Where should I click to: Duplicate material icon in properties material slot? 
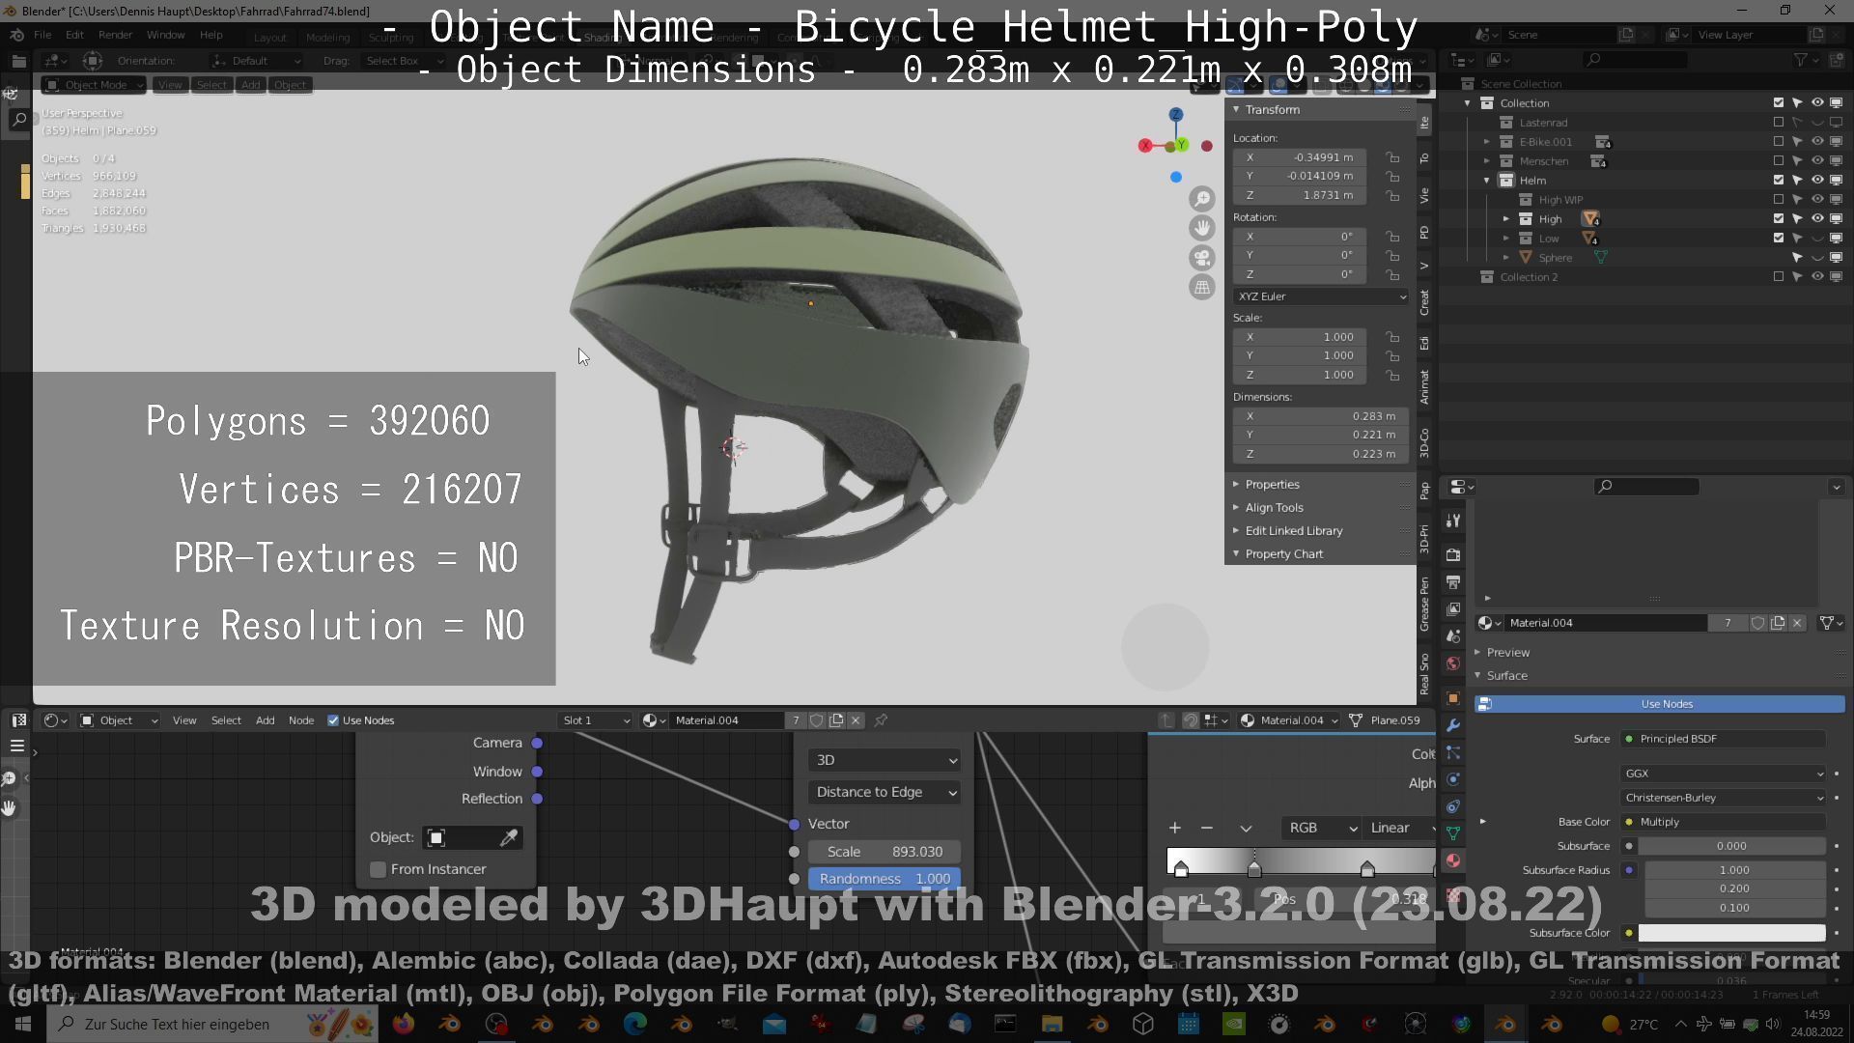click(x=1778, y=623)
